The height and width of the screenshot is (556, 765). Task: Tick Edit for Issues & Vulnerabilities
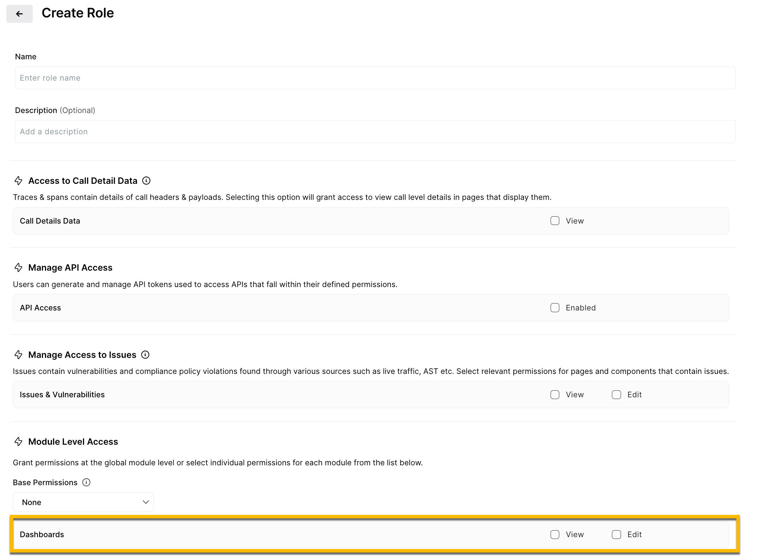click(x=616, y=395)
